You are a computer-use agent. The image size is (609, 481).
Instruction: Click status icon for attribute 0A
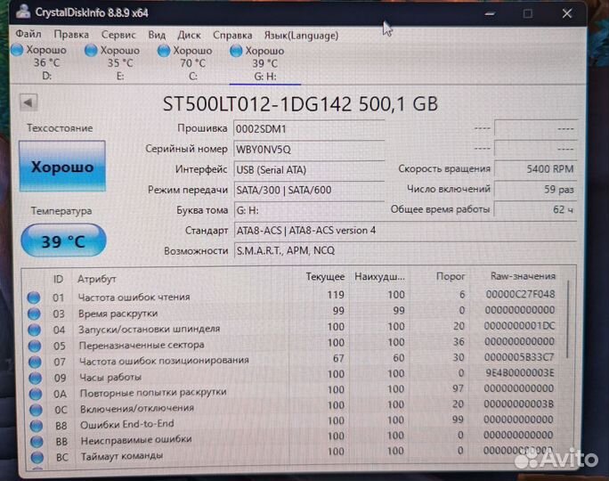click(x=36, y=394)
